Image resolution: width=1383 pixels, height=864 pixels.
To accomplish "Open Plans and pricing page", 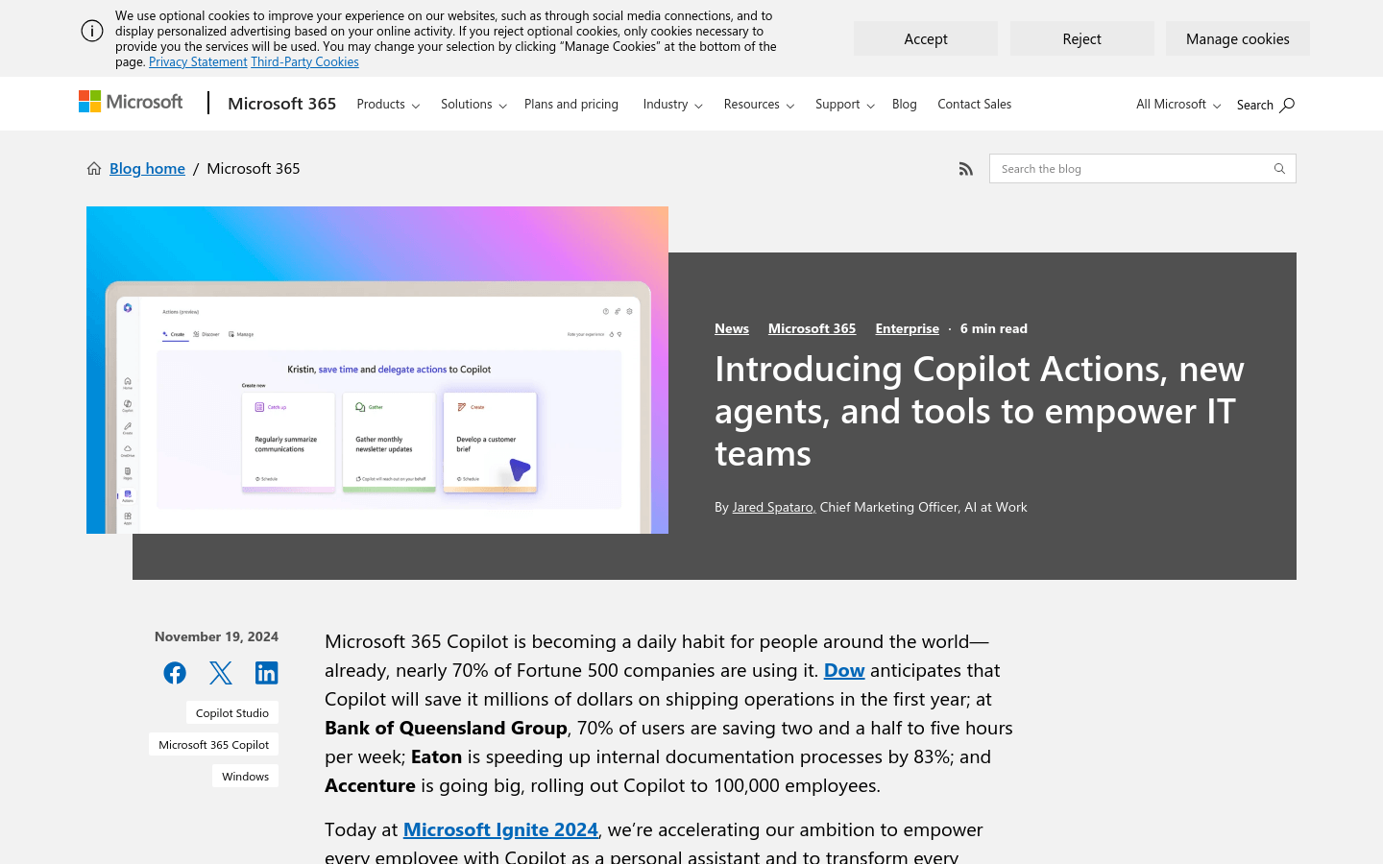I will 571,104.
